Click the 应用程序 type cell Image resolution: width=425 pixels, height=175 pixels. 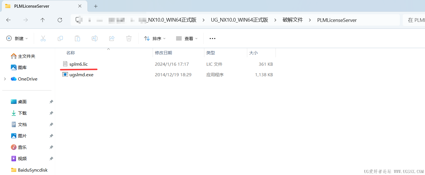[215, 75]
